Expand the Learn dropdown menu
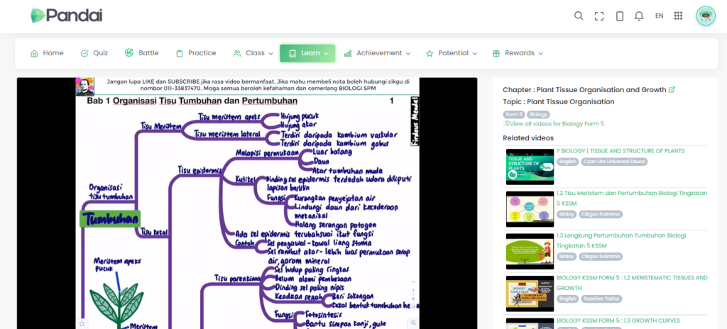The width and height of the screenshot is (727, 329). (307, 53)
